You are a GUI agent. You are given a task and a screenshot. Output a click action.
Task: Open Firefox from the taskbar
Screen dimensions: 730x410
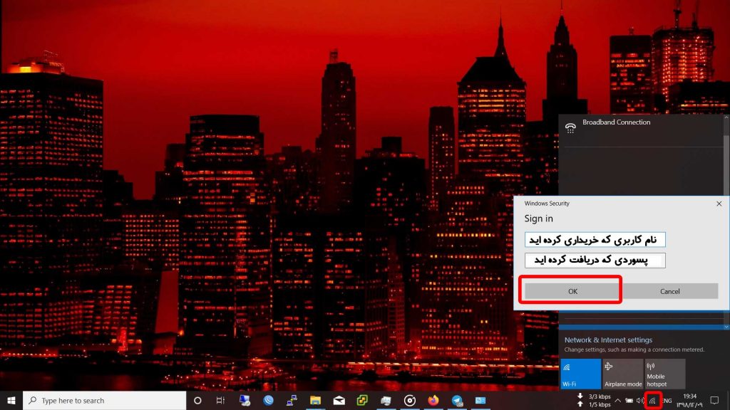click(x=433, y=401)
